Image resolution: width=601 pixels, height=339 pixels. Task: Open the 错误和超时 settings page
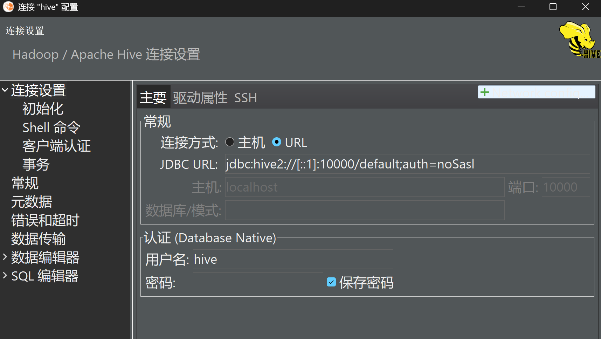pyautogui.click(x=46, y=220)
